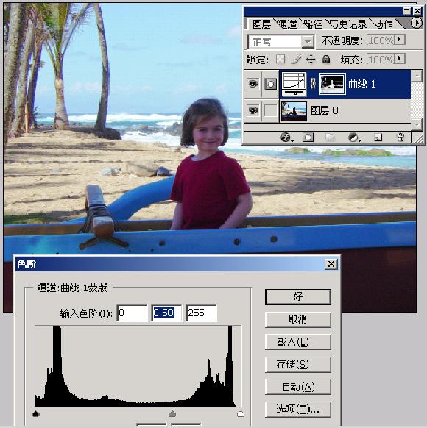
Task: Click the delete layer trash icon
Action: (x=400, y=138)
